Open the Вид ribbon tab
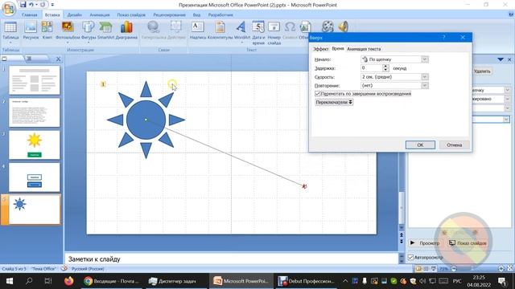515x289 pixels. tap(196, 14)
